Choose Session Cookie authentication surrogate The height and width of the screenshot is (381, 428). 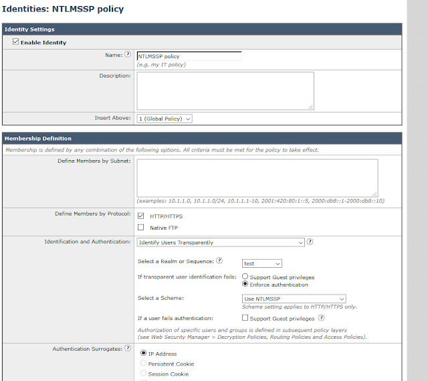(143, 374)
